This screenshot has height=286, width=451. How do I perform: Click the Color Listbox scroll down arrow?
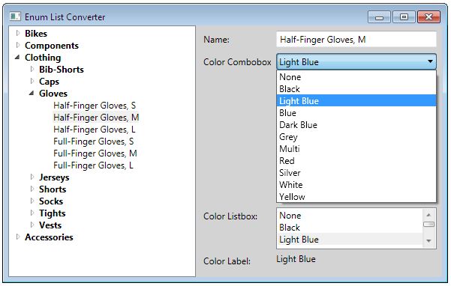[428, 240]
